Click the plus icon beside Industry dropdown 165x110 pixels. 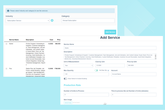52,20
